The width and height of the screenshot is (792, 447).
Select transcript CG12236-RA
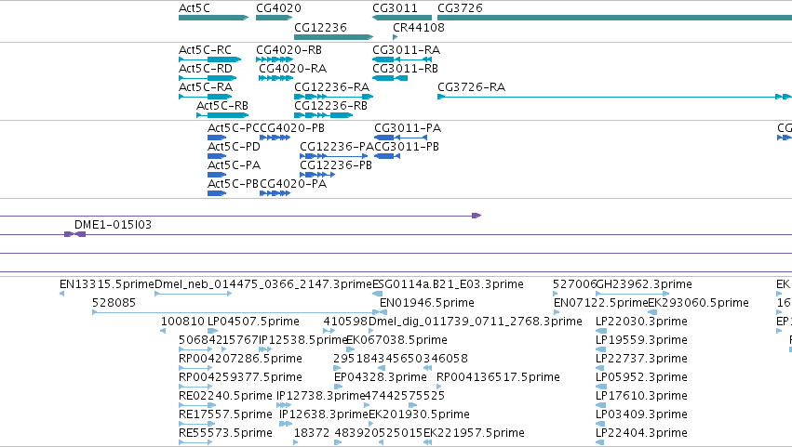pos(334,97)
